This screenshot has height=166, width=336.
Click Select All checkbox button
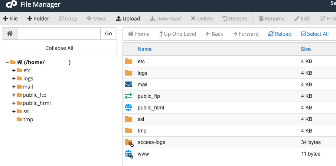coord(314,34)
